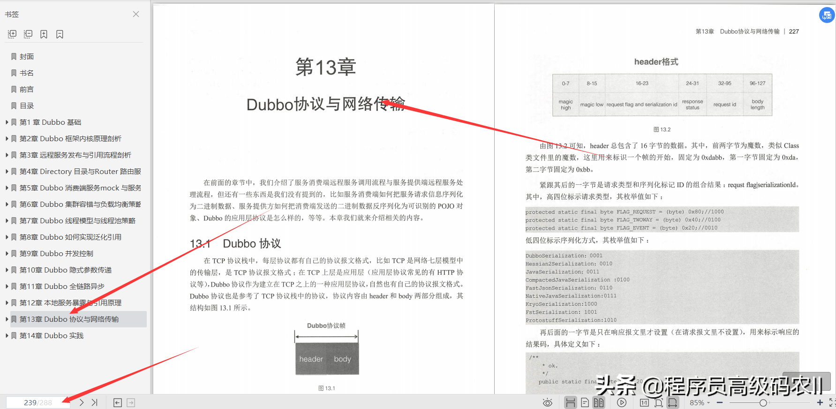Expand 第5章 Dubbo 消费端服务mock bookmark

click(x=7, y=188)
